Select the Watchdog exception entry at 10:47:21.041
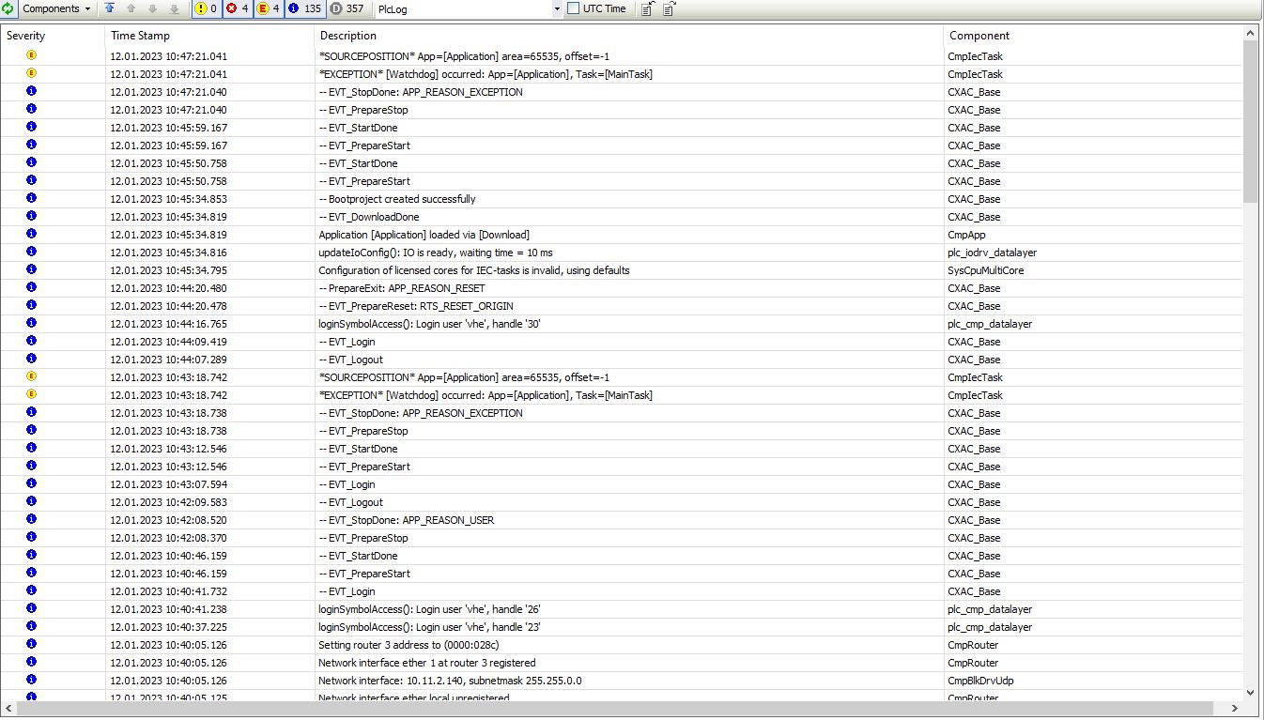The width and height of the screenshot is (1264, 720). pos(485,74)
